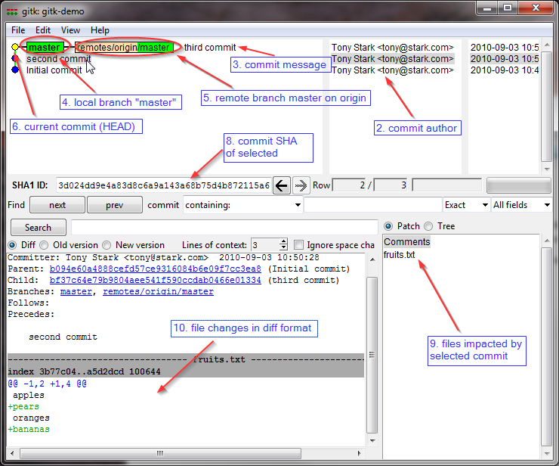This screenshot has width=559, height=466.
Task: Enable the Ignore space change checkbox
Action: [x=299, y=245]
